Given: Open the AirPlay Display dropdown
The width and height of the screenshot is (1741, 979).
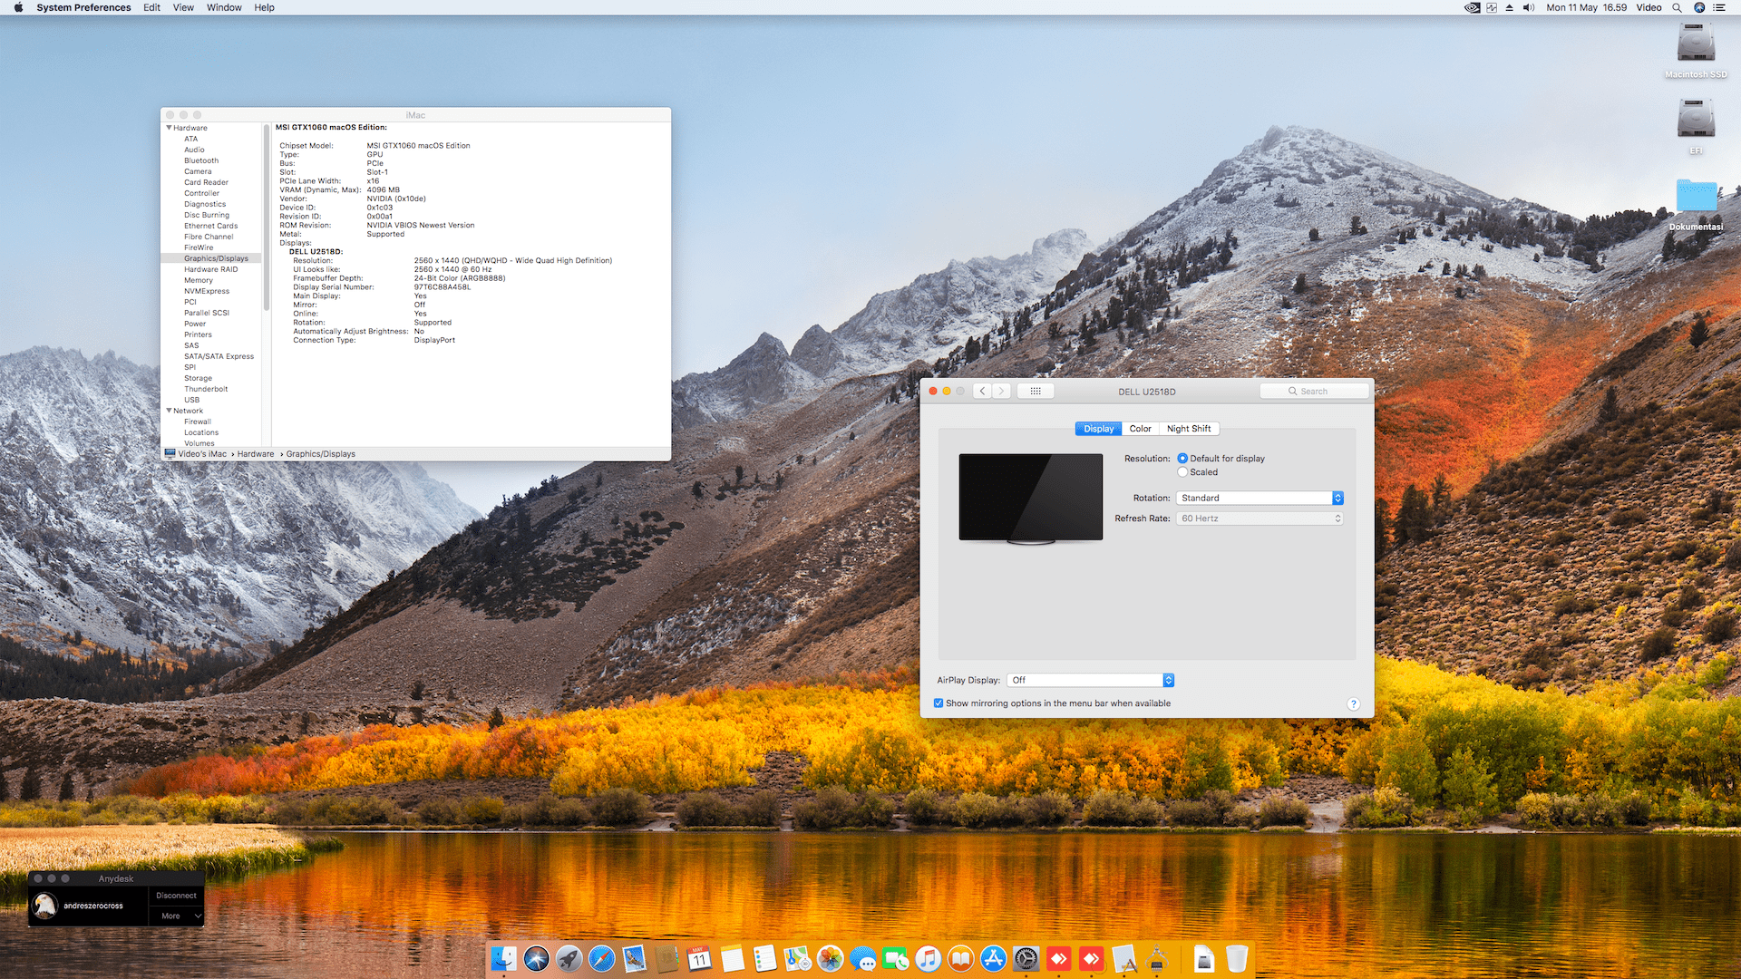Looking at the screenshot, I should pyautogui.click(x=1091, y=680).
